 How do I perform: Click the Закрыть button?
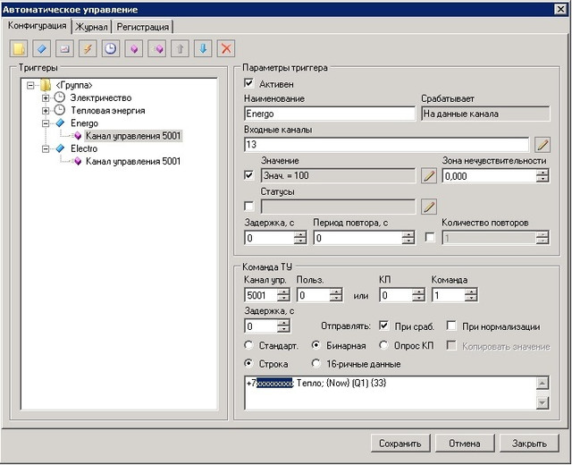[x=529, y=444]
